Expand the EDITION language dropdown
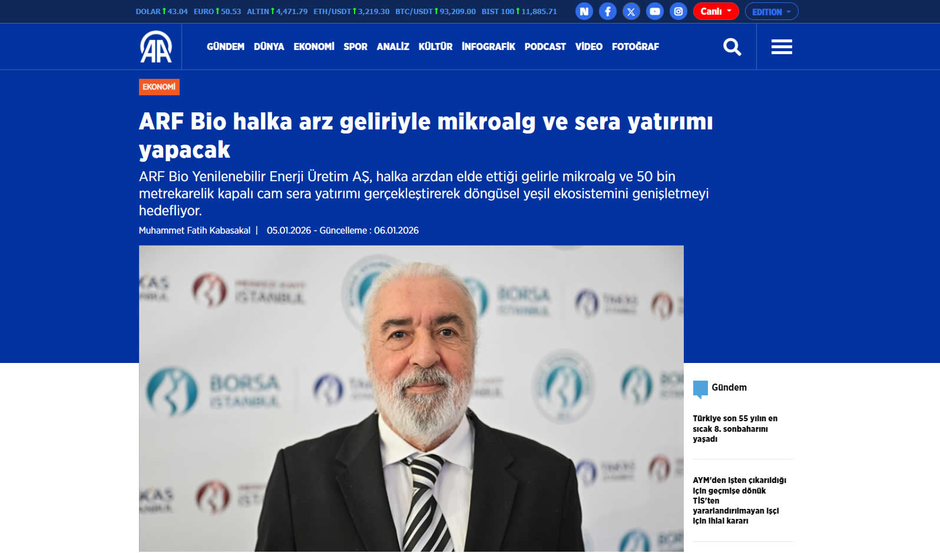 (x=771, y=12)
